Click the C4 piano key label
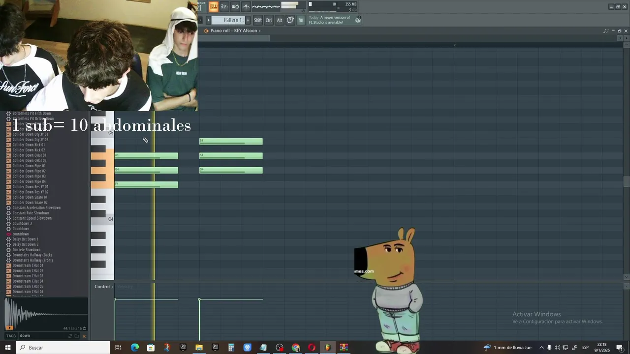The image size is (630, 354). point(111,219)
